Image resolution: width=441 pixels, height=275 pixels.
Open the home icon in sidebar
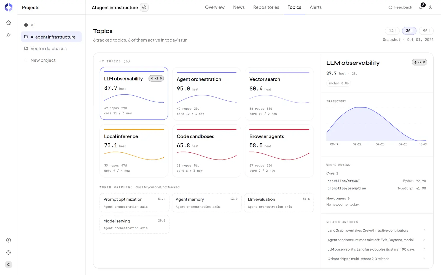click(x=9, y=23)
